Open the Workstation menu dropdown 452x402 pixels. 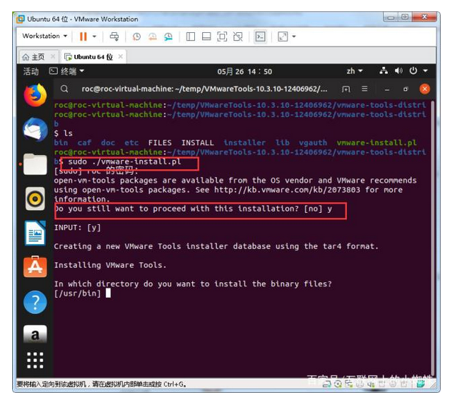pyautogui.click(x=45, y=36)
